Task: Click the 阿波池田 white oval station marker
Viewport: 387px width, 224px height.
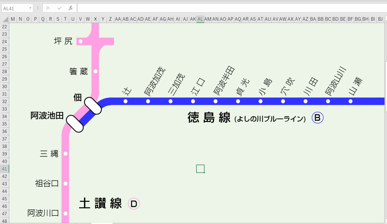Action: click(75, 124)
